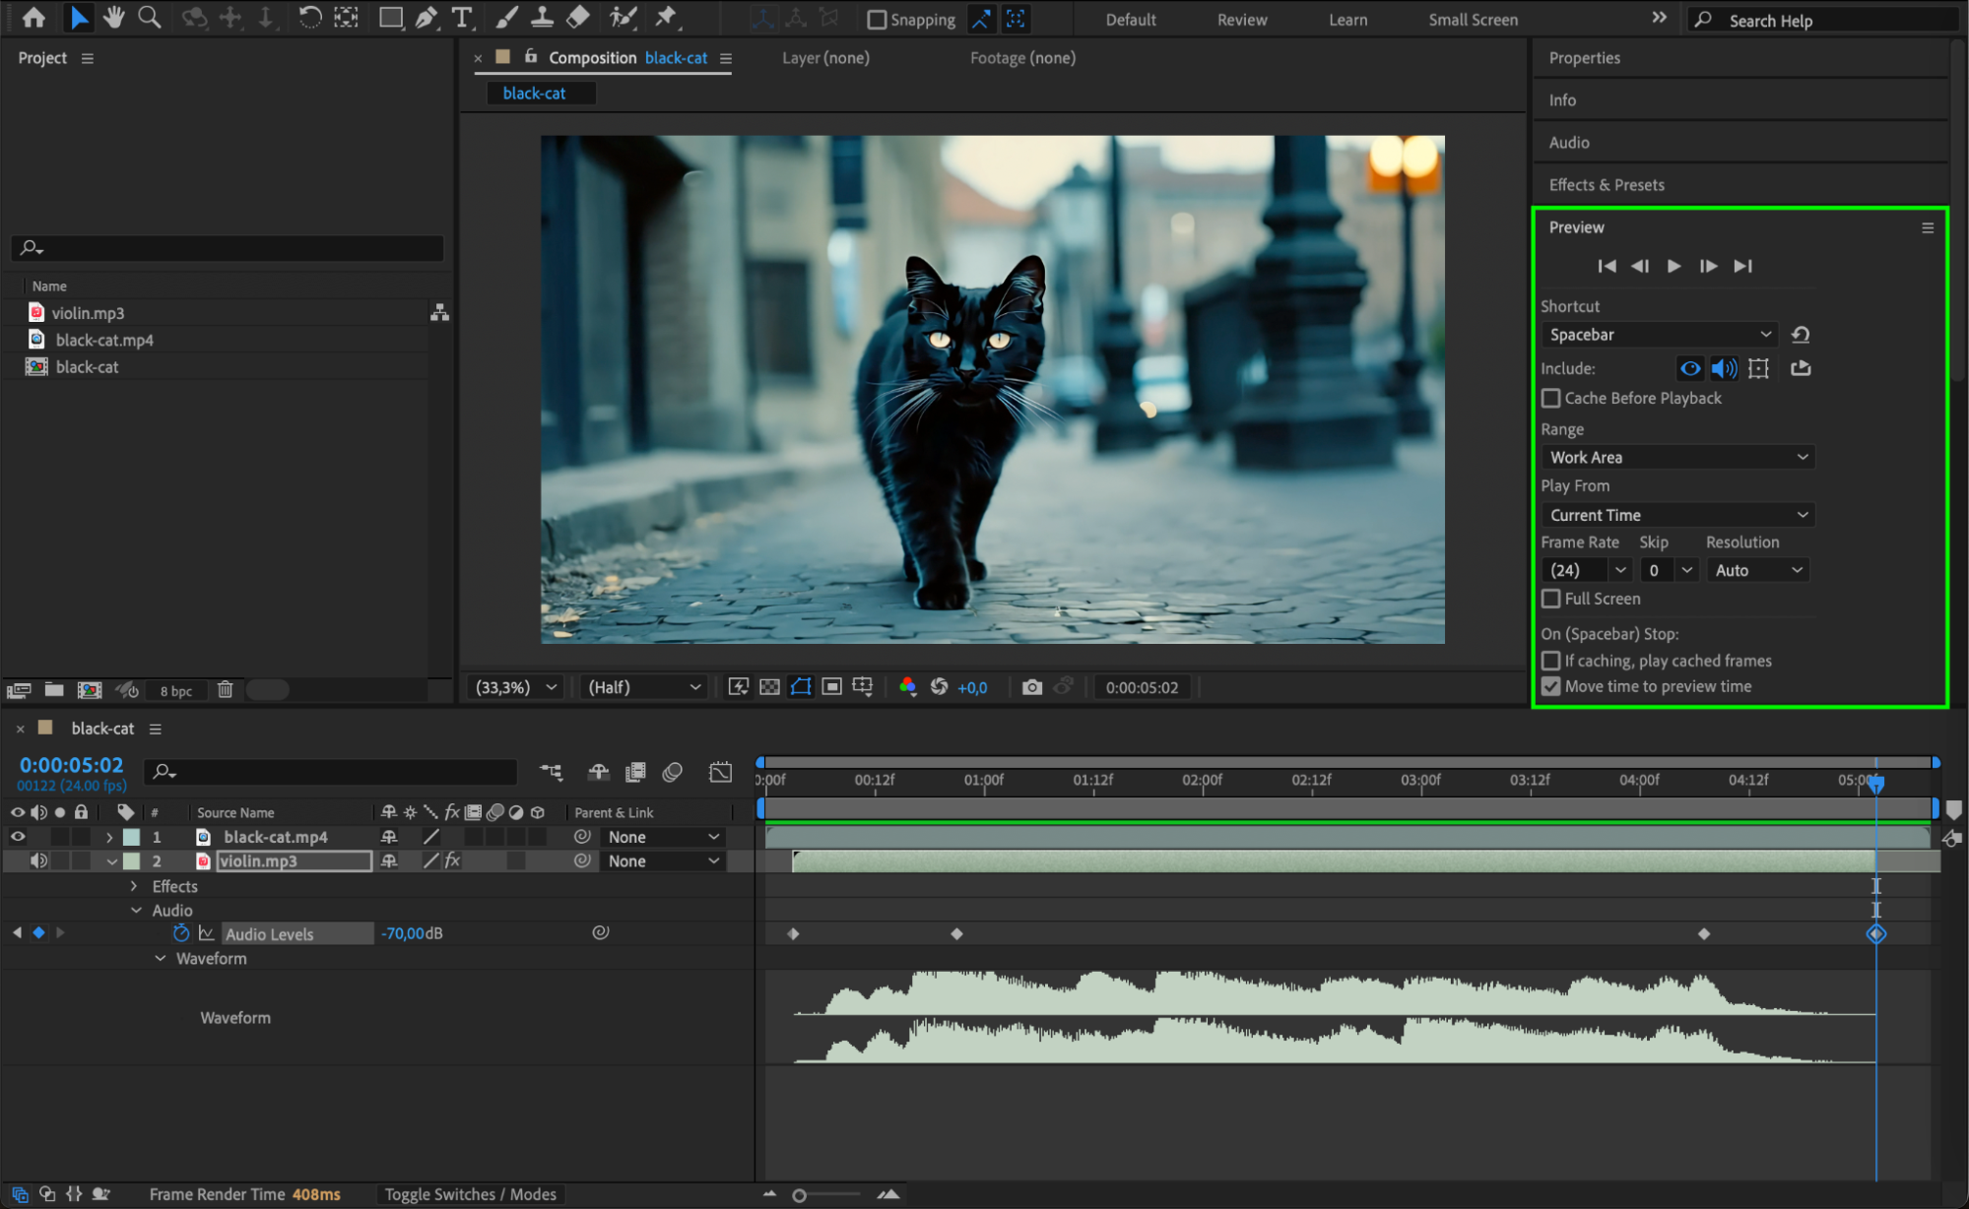The height and width of the screenshot is (1209, 1969).
Task: Select the Hand tool in toolbar
Action: click(114, 17)
